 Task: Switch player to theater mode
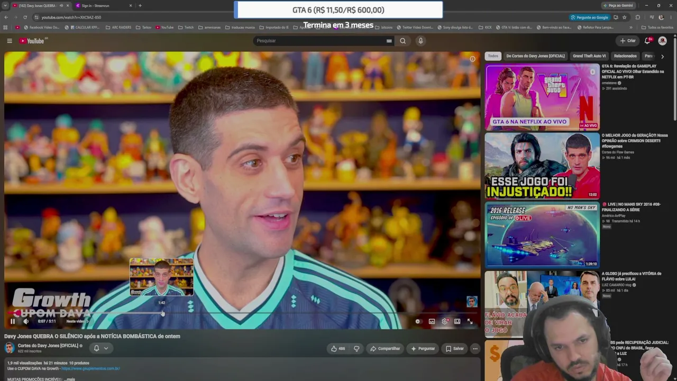point(458,321)
